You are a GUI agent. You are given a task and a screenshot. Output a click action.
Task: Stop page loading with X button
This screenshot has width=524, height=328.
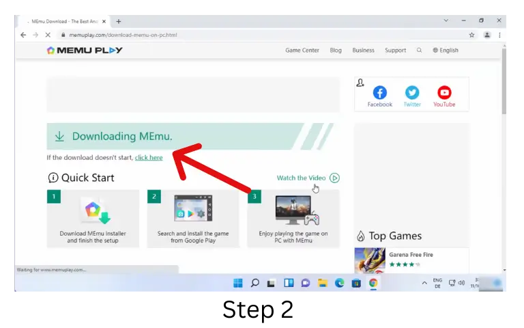(x=48, y=35)
